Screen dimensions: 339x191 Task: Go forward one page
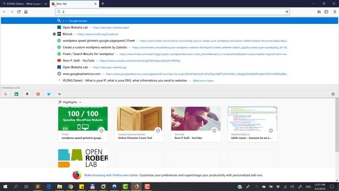pyautogui.click(x=12, y=12)
